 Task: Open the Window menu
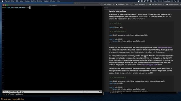tap(53, 1)
